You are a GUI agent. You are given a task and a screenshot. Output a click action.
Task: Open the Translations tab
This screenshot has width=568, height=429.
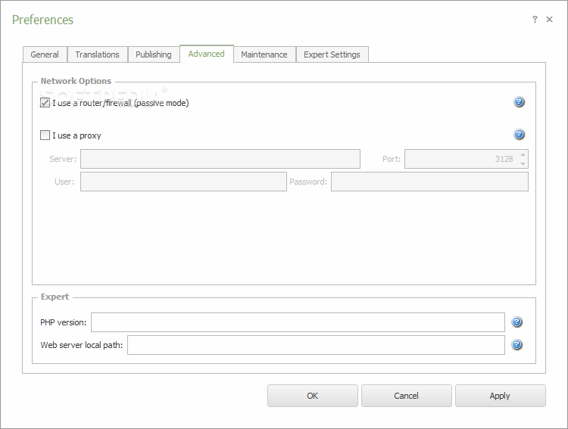[x=97, y=54]
